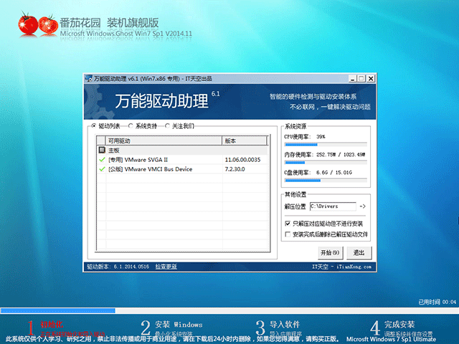Click the 万能驱动助理 title bar icon
Screen dimensions: 459x344
[x=89, y=78]
